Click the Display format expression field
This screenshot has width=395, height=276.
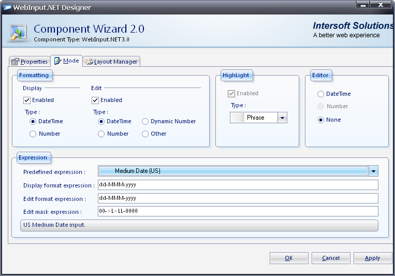coord(238,185)
